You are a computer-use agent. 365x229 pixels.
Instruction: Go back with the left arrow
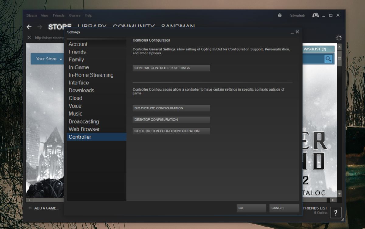click(x=29, y=27)
